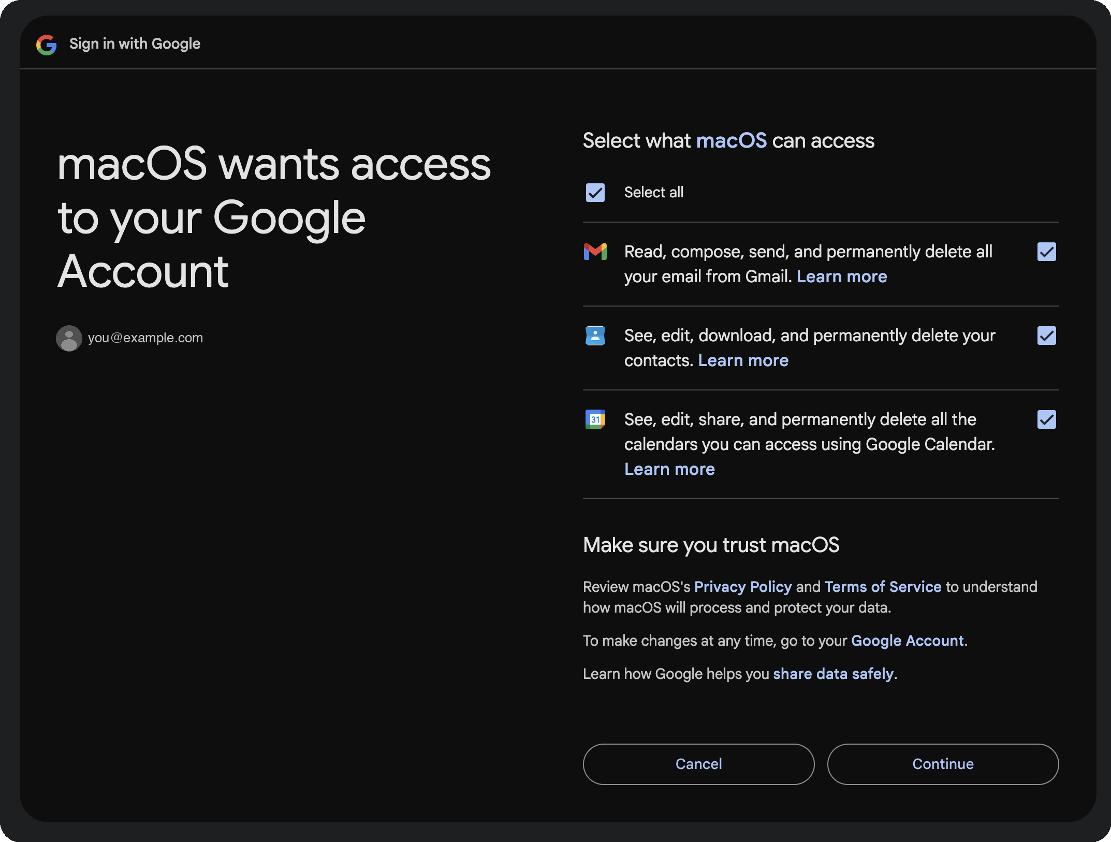The width and height of the screenshot is (1111, 842).
Task: Open Learn more for Gmail access
Action: pos(842,276)
